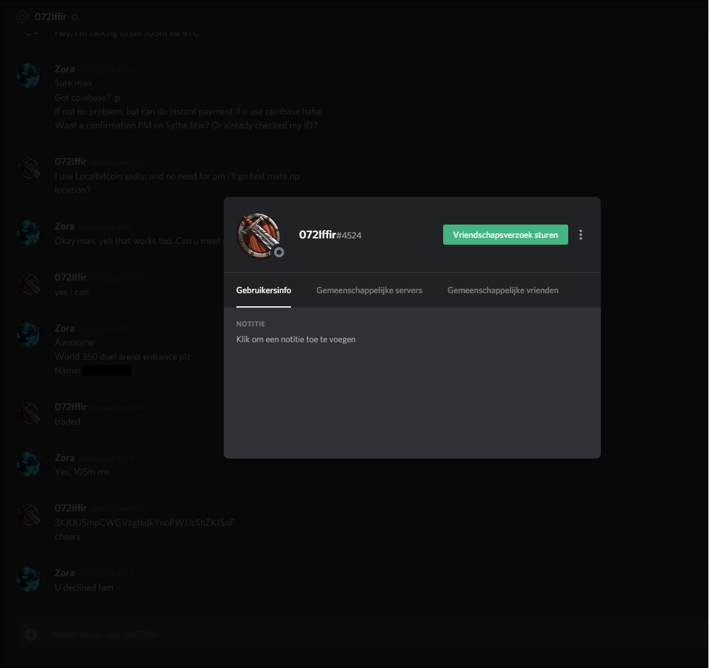Click the Zora name above 'Sure man'
Viewport: 709px width, 668px height.
point(65,69)
